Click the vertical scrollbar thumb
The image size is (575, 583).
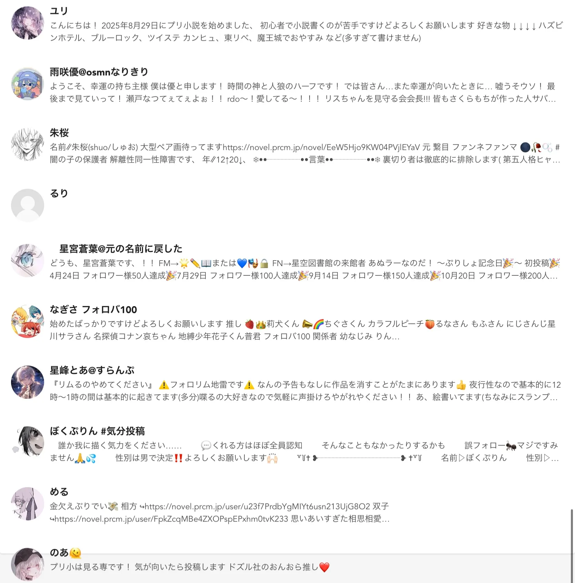click(572, 546)
